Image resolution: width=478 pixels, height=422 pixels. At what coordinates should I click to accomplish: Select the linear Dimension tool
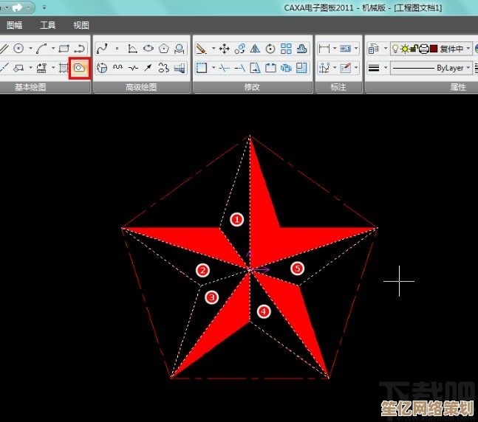[x=324, y=49]
